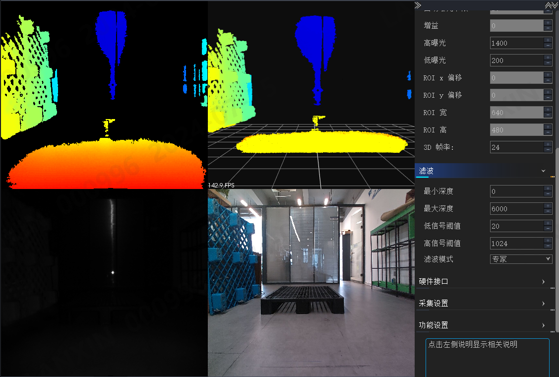Expand the 硬件接口 section
559x377 pixels.
tap(543, 281)
